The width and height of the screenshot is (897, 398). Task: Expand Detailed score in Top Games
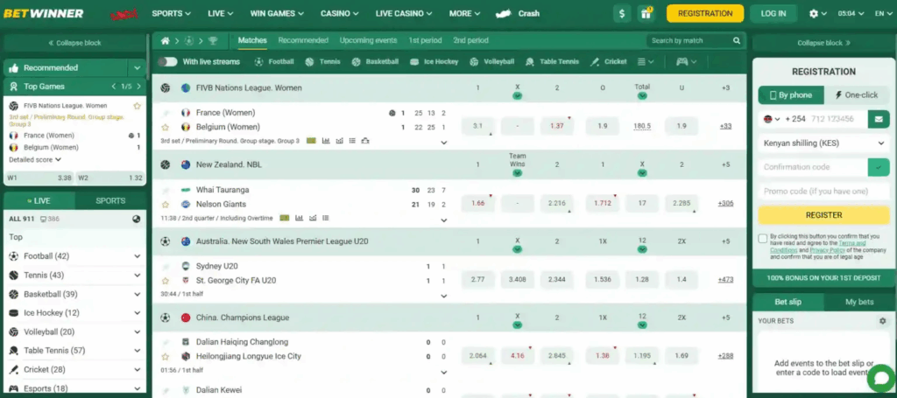pyautogui.click(x=35, y=160)
